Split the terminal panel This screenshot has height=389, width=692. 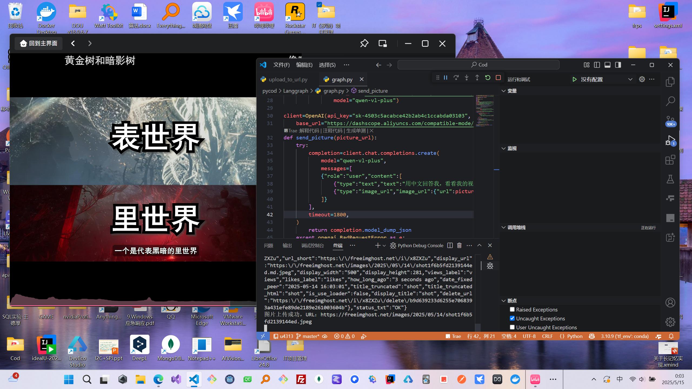[450, 245]
